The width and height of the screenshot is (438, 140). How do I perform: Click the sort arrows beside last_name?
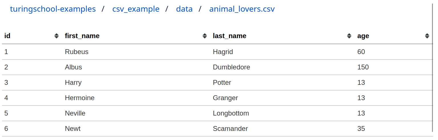point(349,36)
